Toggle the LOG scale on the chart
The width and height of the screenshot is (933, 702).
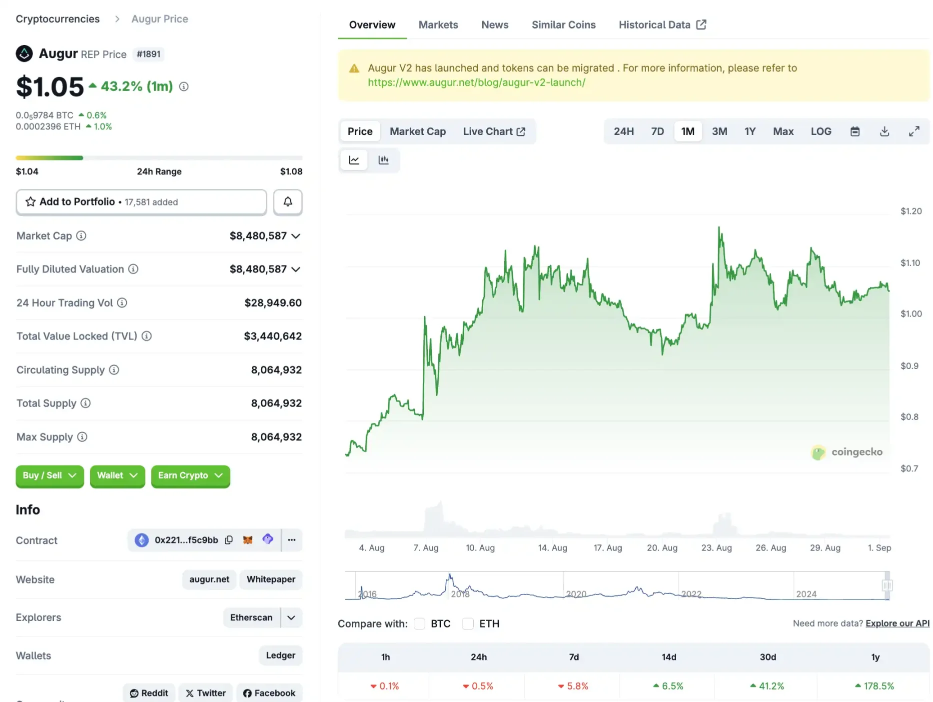[x=821, y=131]
